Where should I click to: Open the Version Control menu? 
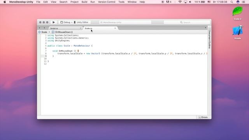(x=107, y=2)
